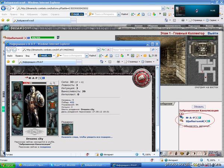
Task: Click the 'пуск' Start button
Action: tap(8, 165)
